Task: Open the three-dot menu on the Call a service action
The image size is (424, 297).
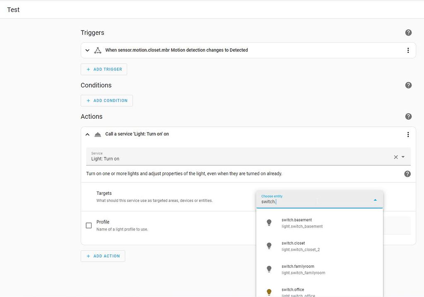Action: (x=408, y=134)
